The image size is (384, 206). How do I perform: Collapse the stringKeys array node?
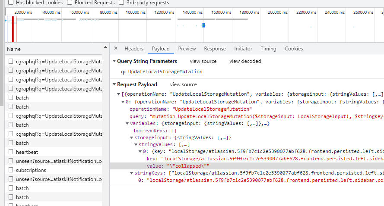131,173
